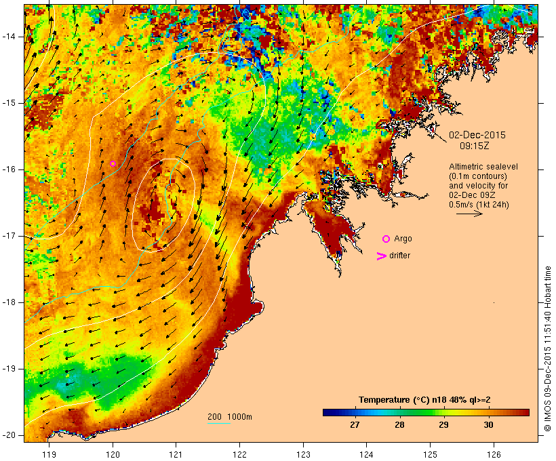Click the latitude axis label '-18'

pyautogui.click(x=9, y=302)
